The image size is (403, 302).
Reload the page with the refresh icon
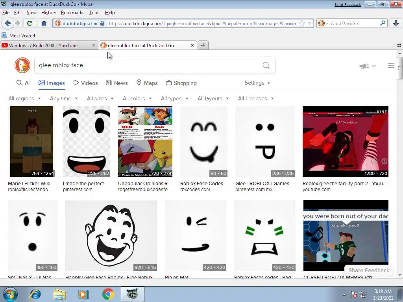point(30,23)
